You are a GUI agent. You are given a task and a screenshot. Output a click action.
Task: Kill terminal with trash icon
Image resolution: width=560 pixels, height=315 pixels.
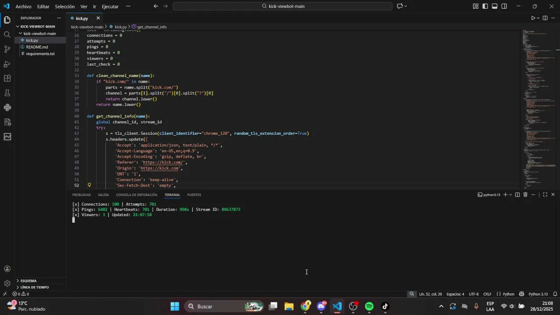coord(525,195)
